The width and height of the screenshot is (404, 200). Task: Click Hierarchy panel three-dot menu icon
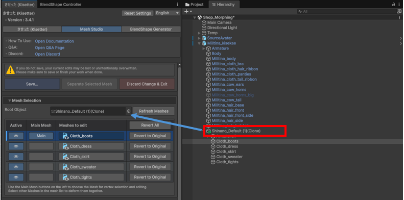399,5
